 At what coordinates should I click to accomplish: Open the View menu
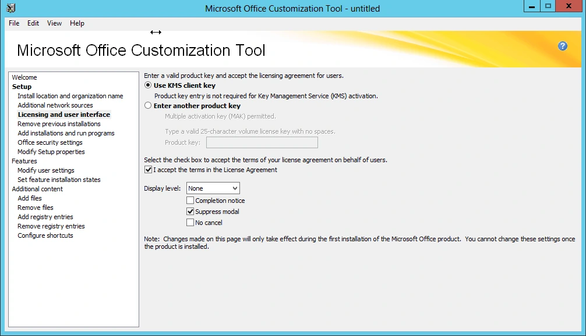click(54, 23)
